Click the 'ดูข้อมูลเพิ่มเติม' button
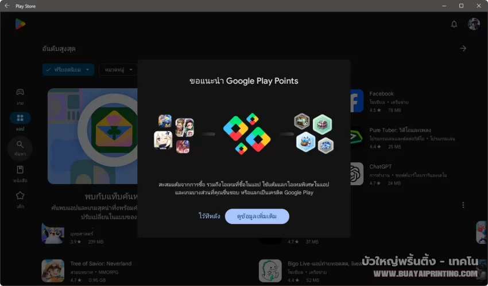Screen dimensions: 488x286 (257, 216)
